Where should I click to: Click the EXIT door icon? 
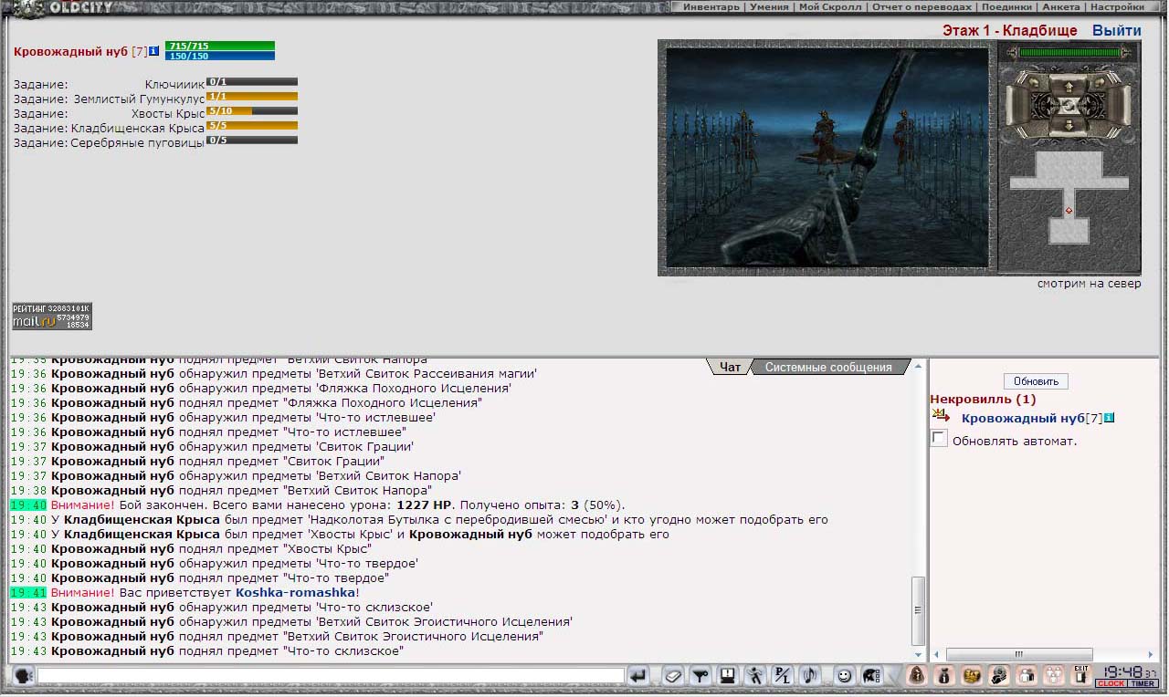(x=1081, y=676)
